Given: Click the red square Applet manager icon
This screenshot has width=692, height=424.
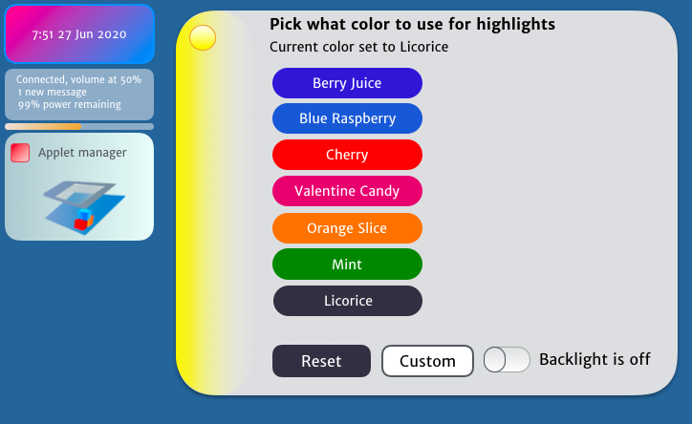Looking at the screenshot, I should point(20,153).
